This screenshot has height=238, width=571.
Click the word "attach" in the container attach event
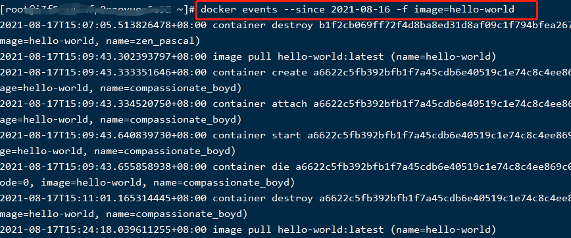pyautogui.click(x=289, y=104)
